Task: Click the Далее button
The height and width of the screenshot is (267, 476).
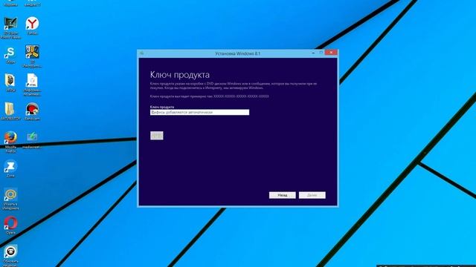Action: pos(312,195)
